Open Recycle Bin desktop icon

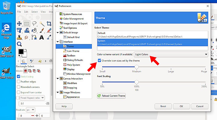point(7,8)
